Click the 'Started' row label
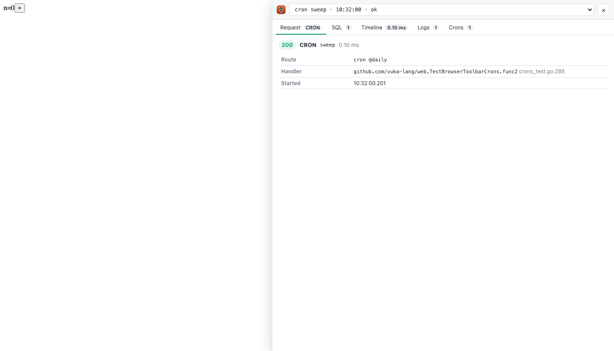 tap(291, 83)
